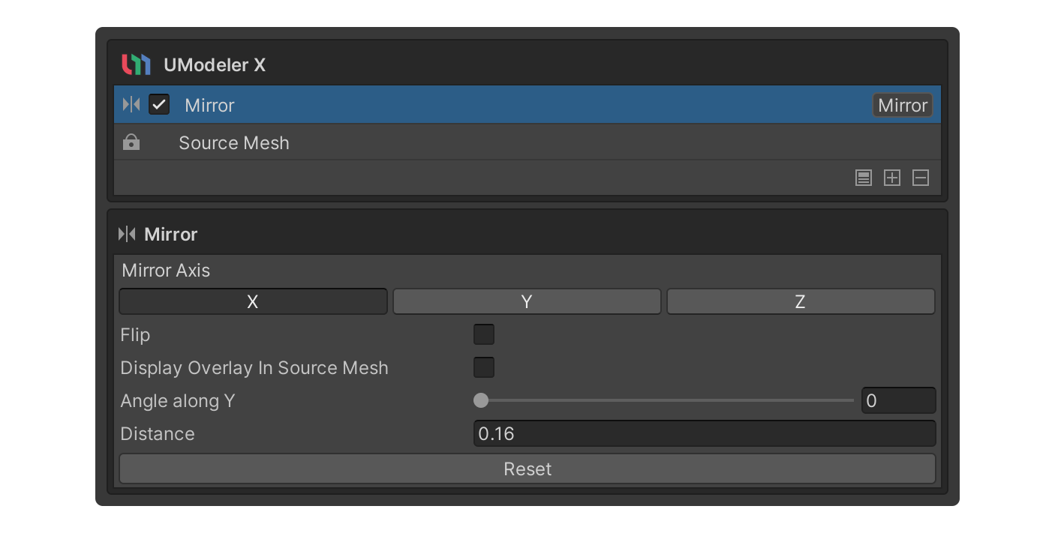
Task: Click the lock icon beside Source Mesh
Action: (x=131, y=142)
